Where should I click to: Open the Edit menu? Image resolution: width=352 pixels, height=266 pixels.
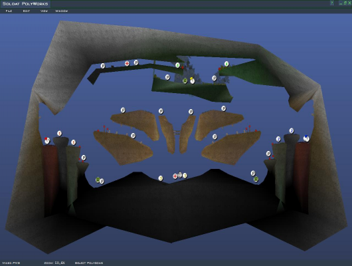point(27,11)
